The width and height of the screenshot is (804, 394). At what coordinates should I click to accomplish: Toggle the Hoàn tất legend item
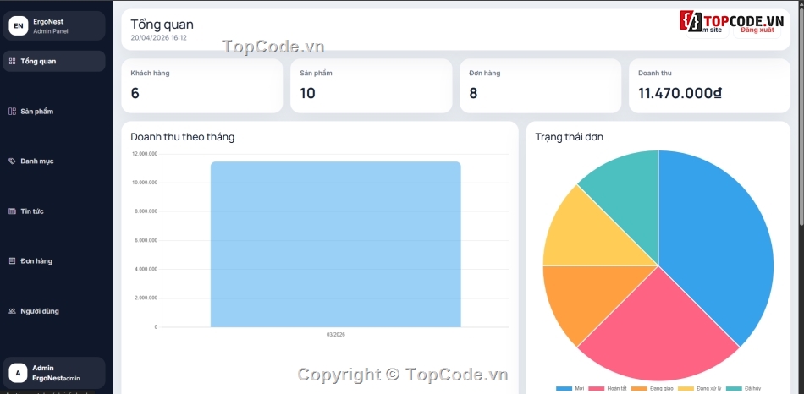pos(609,389)
